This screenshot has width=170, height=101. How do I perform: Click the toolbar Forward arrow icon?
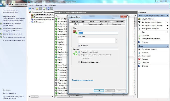click(x=33, y=9)
